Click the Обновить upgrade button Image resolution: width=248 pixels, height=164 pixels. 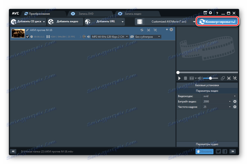204,152
